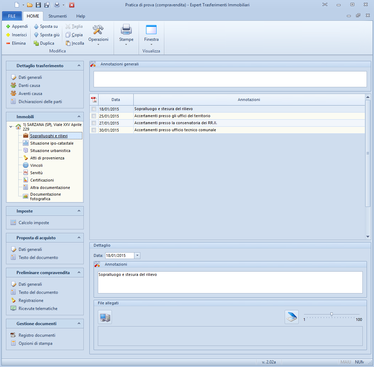This screenshot has height=367, width=374.
Task: Click the scan quality slider handle
Action: point(331,314)
